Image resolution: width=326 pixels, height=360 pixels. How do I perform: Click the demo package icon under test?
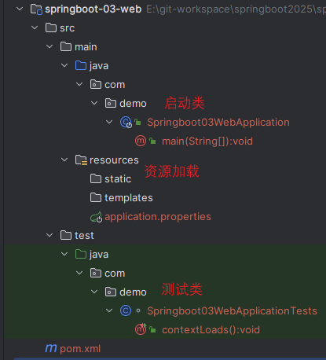[111, 292]
